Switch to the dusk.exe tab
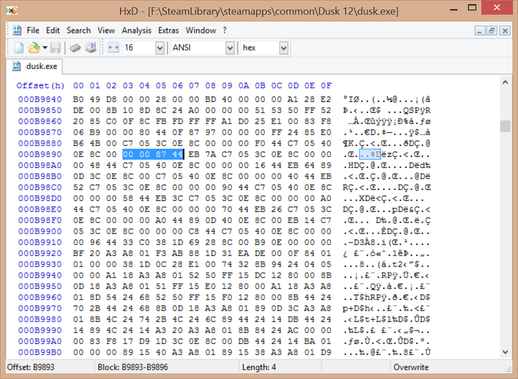The height and width of the screenshot is (379, 518). coord(37,66)
